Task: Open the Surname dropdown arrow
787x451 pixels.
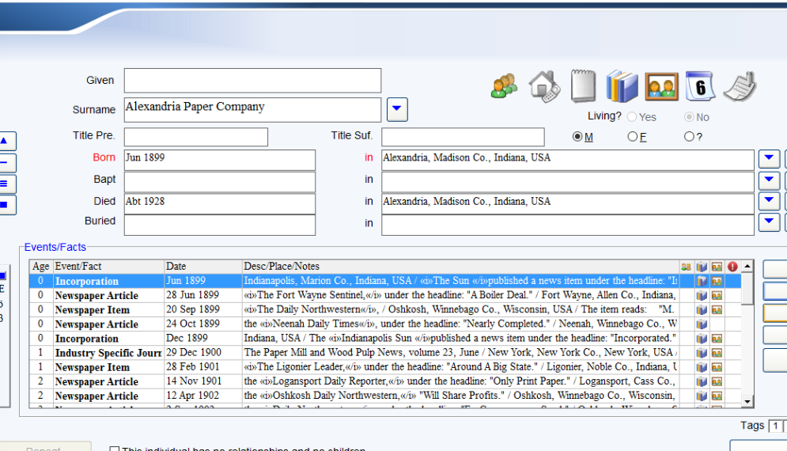Action: 397,109
